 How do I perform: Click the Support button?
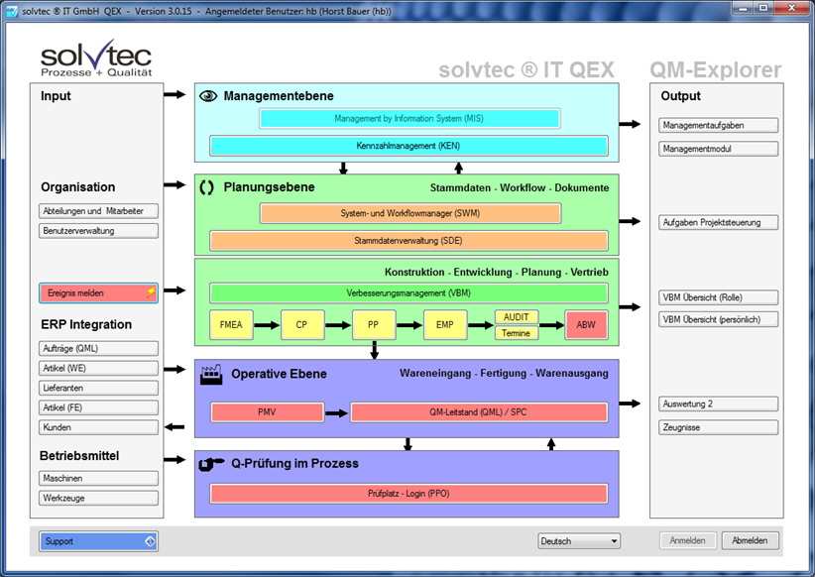point(98,541)
